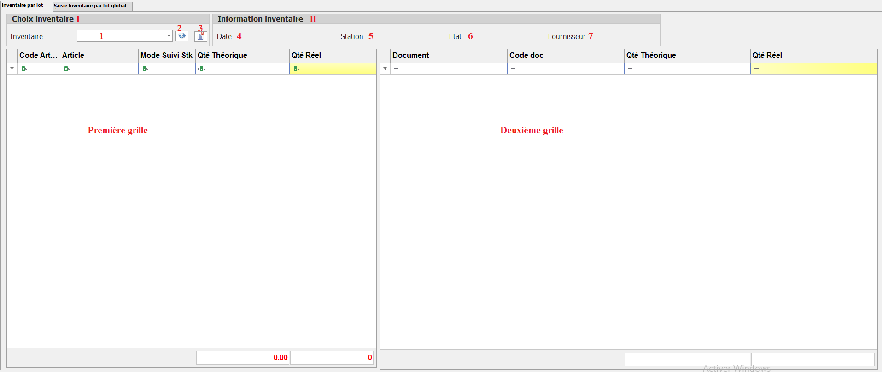
Task: Click equals filter icon under Document column
Action: pyautogui.click(x=396, y=69)
